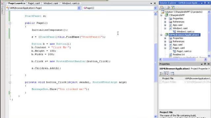
Task: Close the Solution Explorer panel
Action: [209, 3]
